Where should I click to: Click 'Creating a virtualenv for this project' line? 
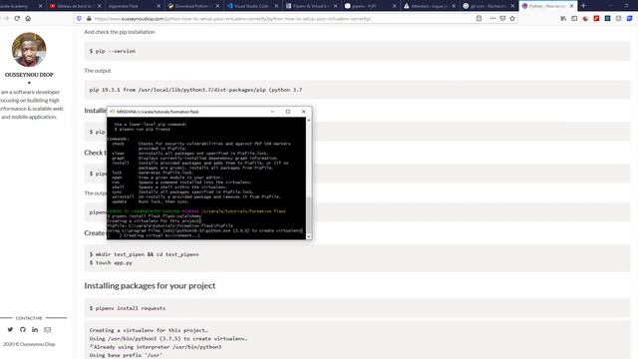(149, 330)
